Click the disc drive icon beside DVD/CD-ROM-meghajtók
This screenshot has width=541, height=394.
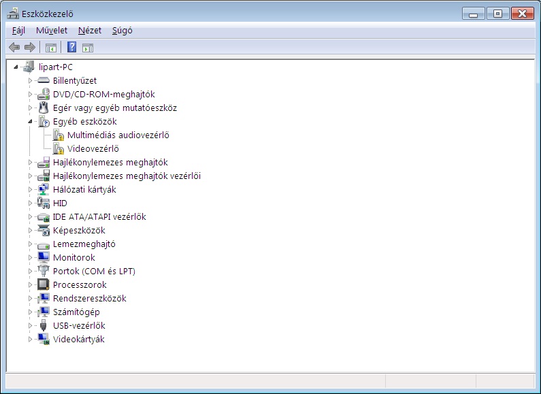(44, 94)
